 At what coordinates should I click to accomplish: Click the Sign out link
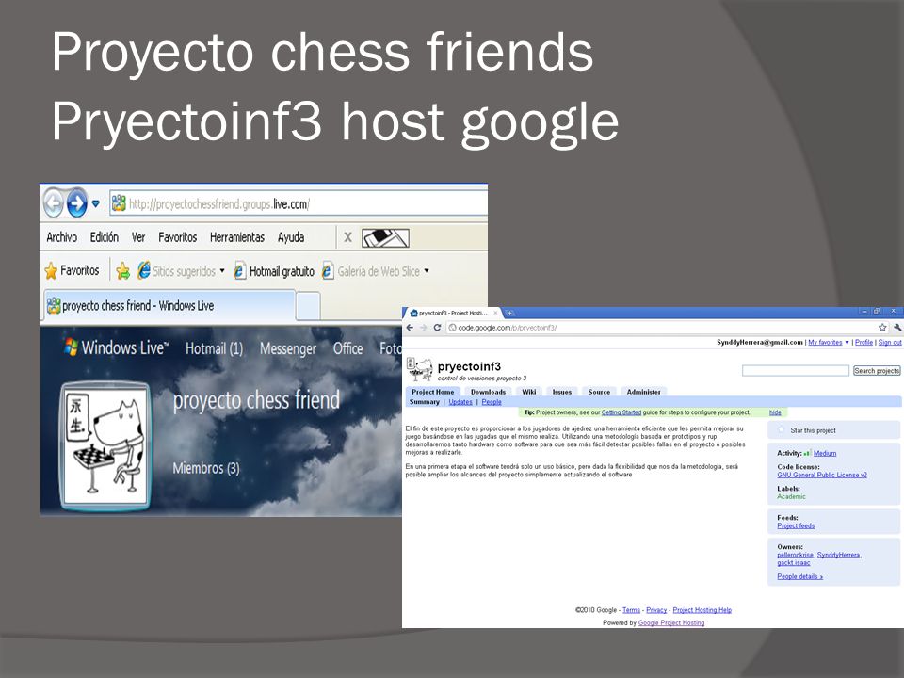point(890,342)
